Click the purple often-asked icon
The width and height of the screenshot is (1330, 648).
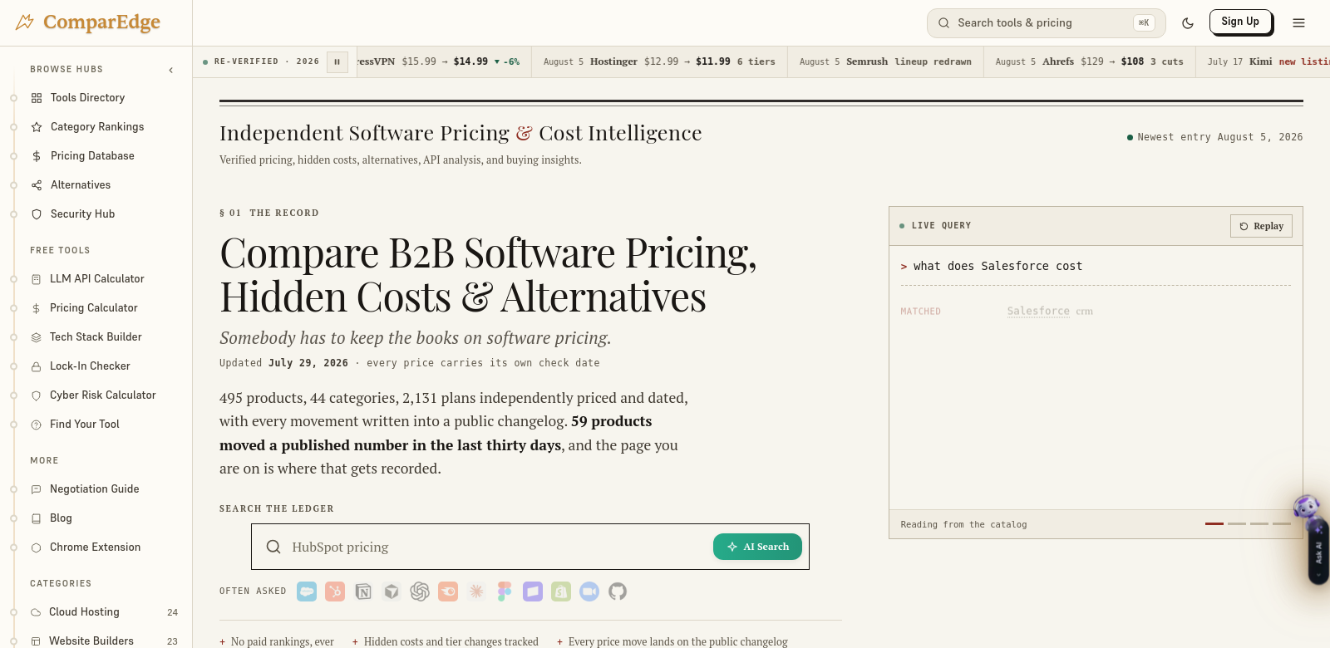pyautogui.click(x=533, y=592)
